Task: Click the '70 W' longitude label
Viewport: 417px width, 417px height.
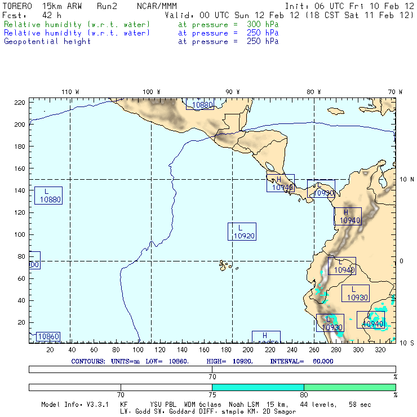Action: (395, 92)
